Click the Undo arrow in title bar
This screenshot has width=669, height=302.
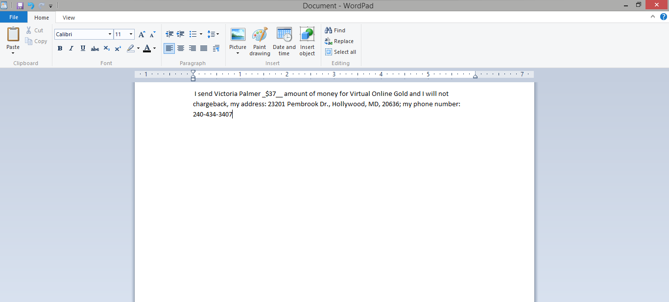click(31, 5)
